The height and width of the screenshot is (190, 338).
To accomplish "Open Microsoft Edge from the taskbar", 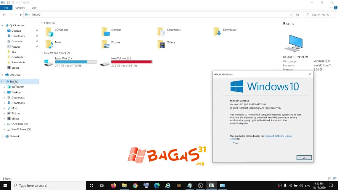I will click(x=157, y=185).
